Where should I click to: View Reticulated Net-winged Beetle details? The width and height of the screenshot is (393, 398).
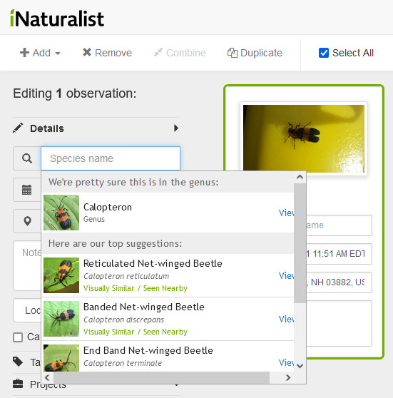coord(287,275)
